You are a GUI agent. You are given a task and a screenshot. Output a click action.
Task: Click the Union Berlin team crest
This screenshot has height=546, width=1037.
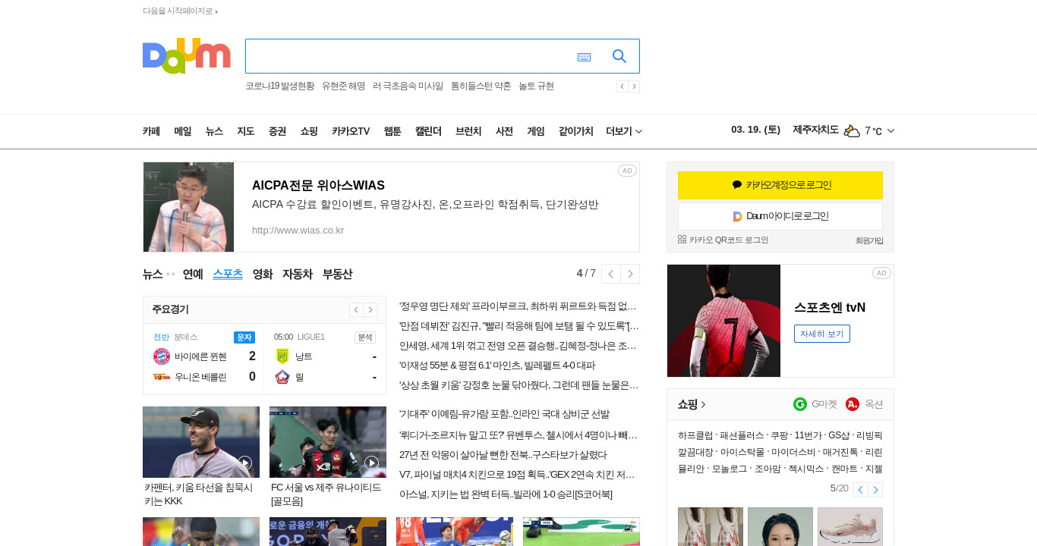[x=162, y=377]
